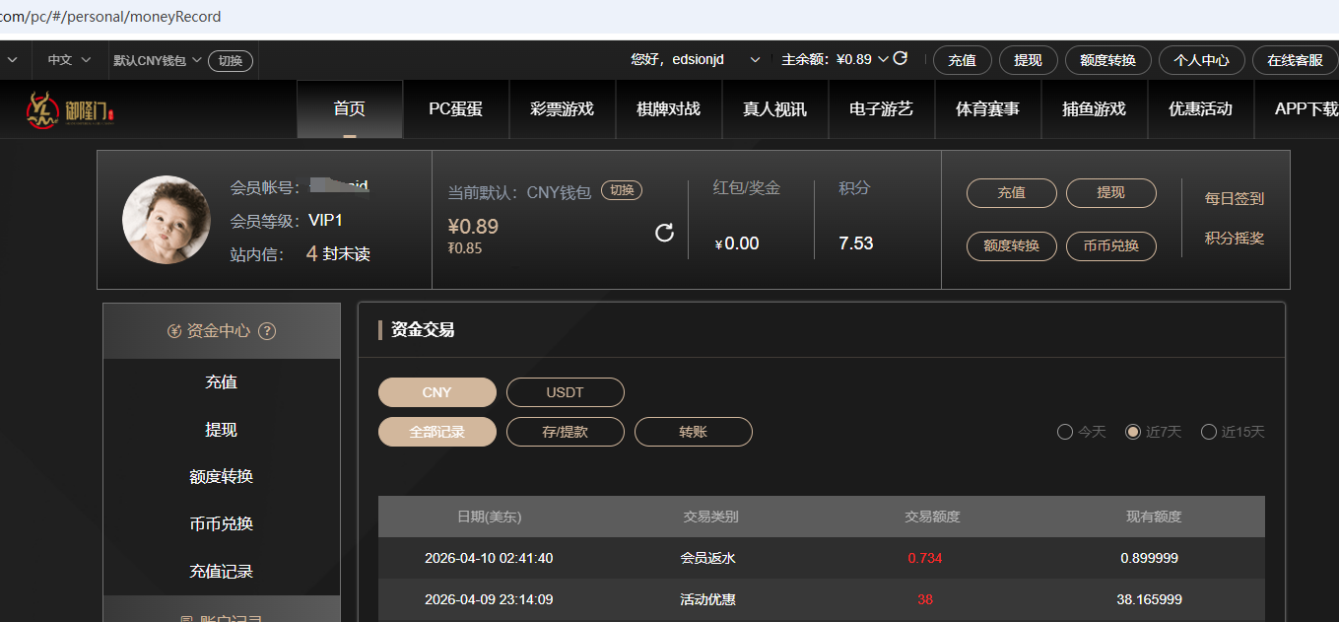Click the 切换 button beside 当前默认 CNY钱包
This screenshot has height=622, width=1339.
coord(622,191)
